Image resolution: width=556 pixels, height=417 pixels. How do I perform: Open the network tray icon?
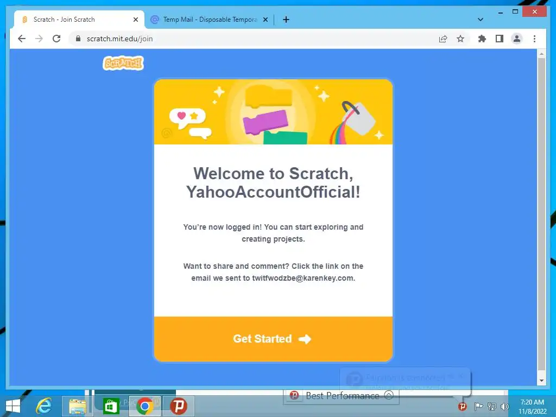click(492, 406)
